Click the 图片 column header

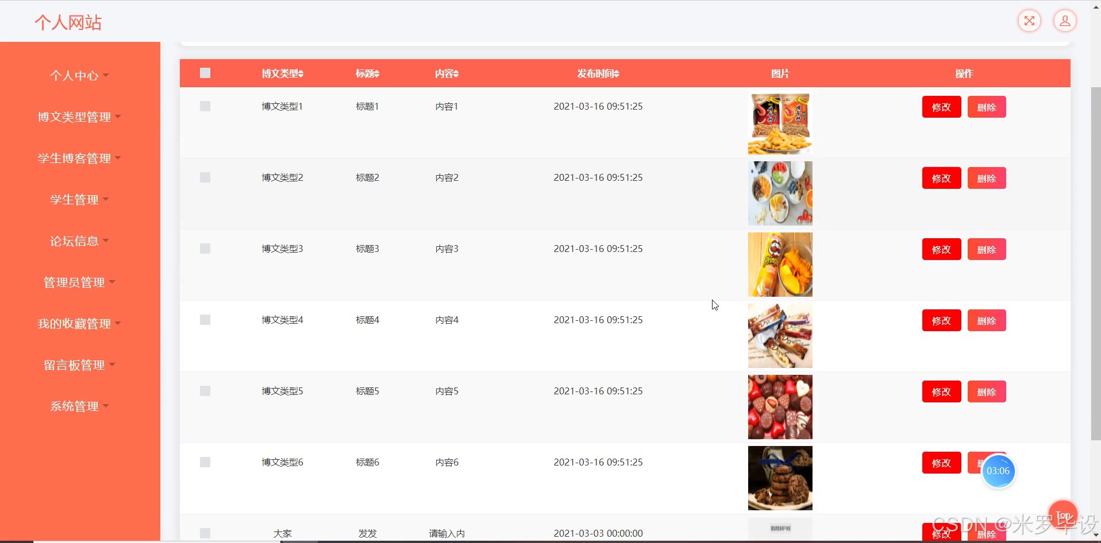[780, 73]
